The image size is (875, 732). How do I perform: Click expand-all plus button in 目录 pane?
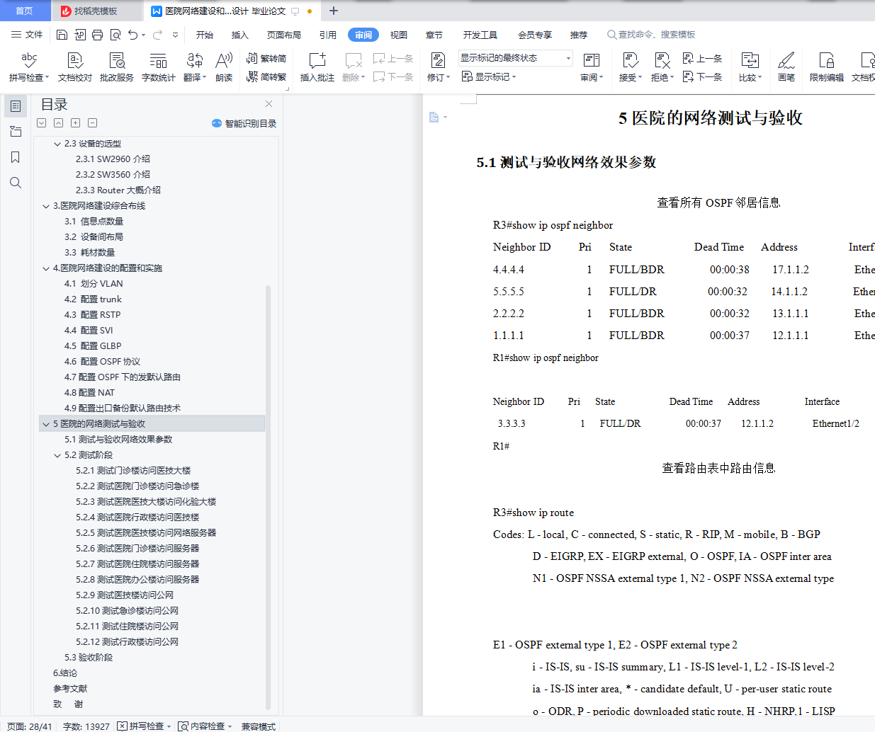pos(75,123)
